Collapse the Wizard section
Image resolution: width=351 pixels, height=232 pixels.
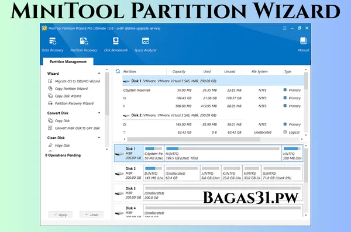(99, 74)
